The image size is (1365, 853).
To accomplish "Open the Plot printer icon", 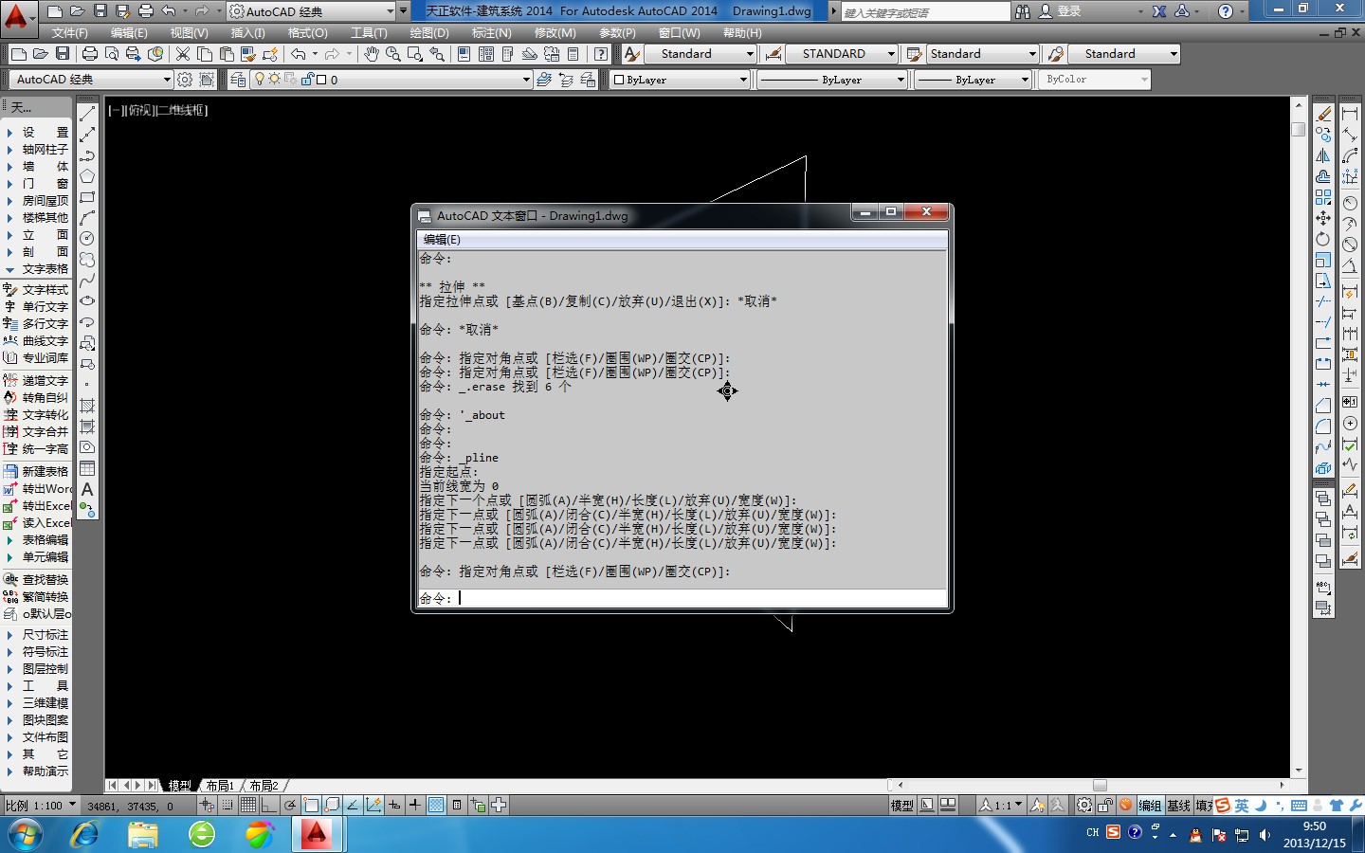I will point(90,54).
